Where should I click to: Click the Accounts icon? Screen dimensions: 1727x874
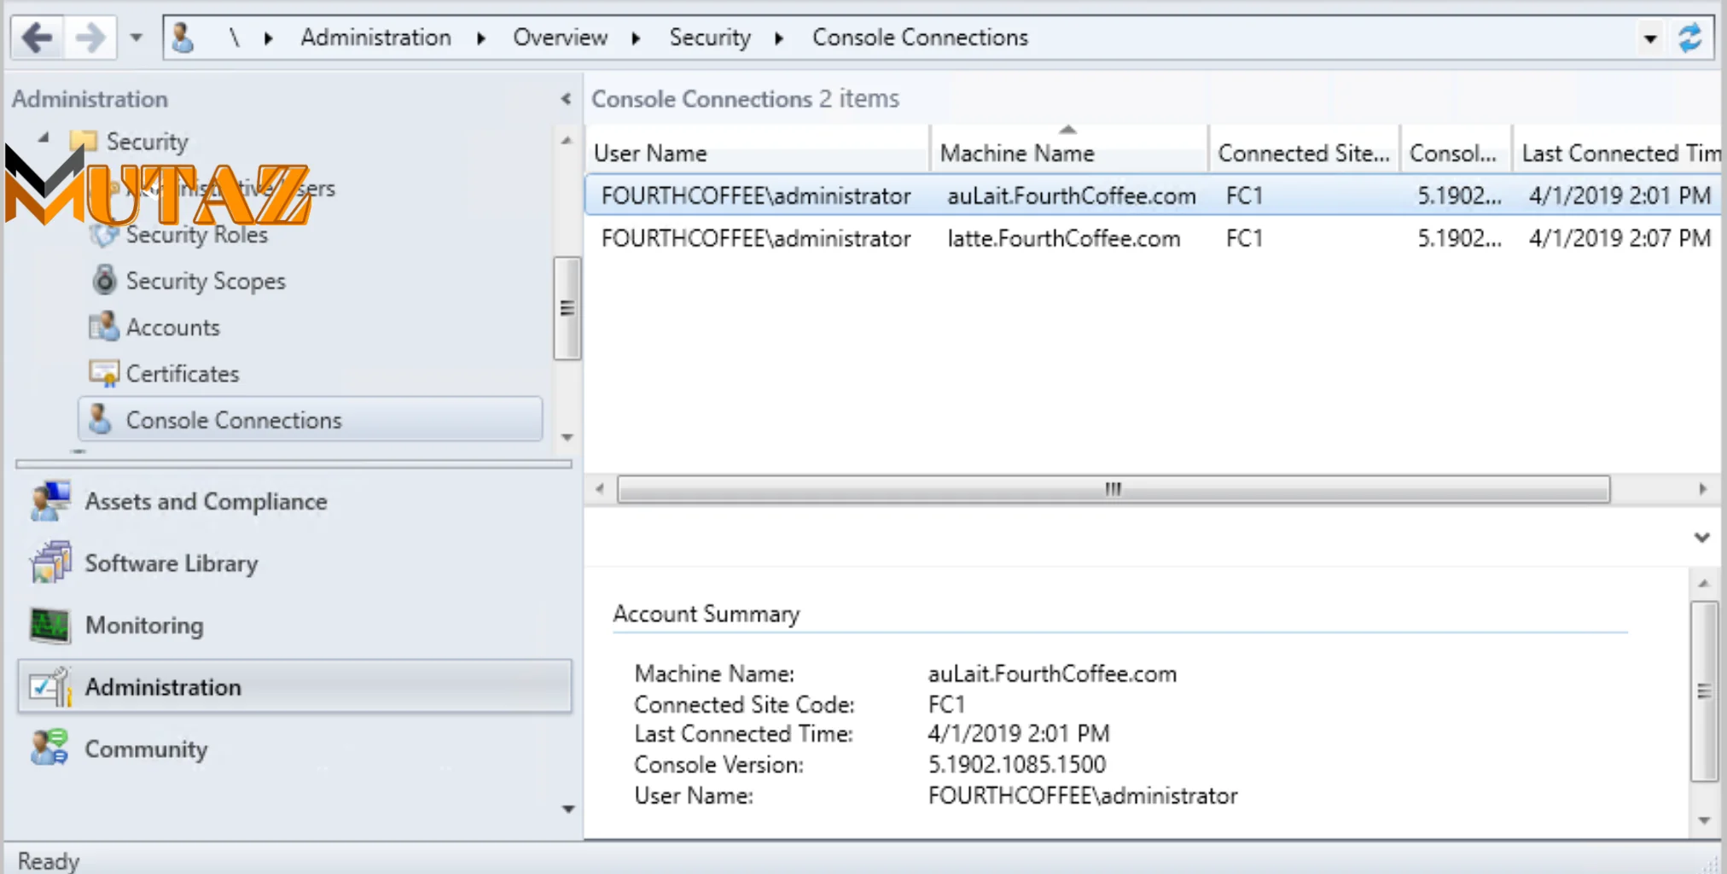click(104, 327)
